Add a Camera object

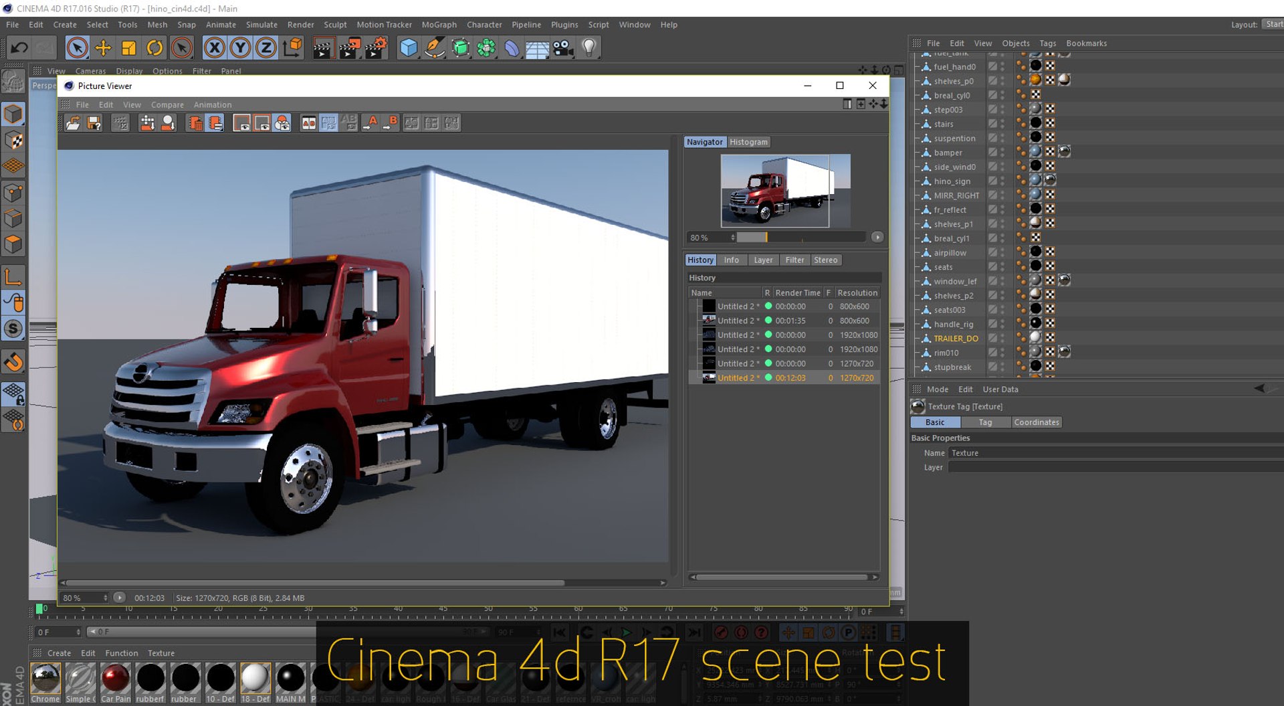point(563,48)
